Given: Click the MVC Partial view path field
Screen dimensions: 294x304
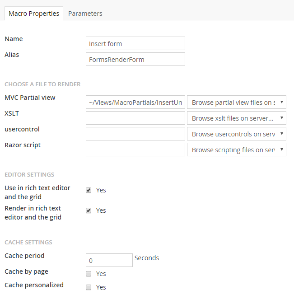Looking at the screenshot, I should coord(135,103).
